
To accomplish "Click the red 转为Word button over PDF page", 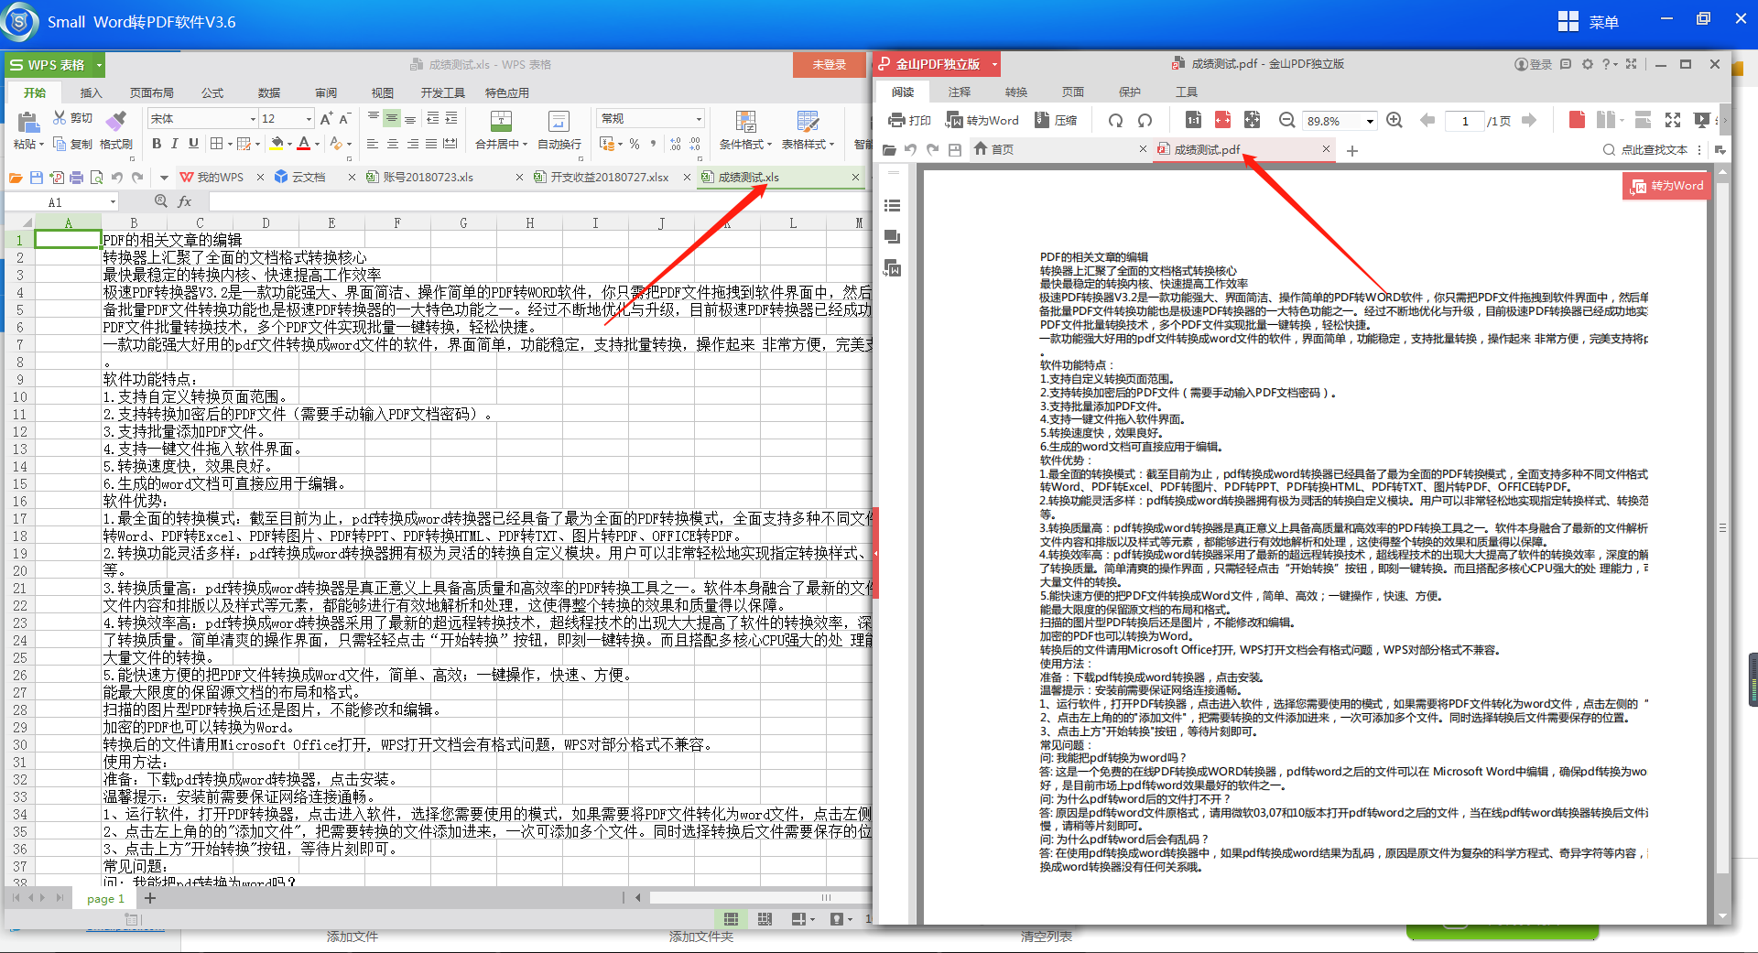I will [x=1666, y=186].
